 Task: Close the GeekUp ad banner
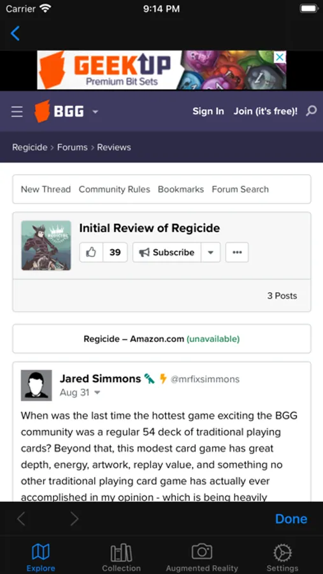pyautogui.click(x=280, y=57)
